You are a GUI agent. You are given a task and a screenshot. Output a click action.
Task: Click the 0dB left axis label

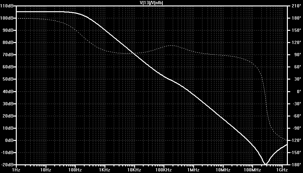[x=9, y=141]
